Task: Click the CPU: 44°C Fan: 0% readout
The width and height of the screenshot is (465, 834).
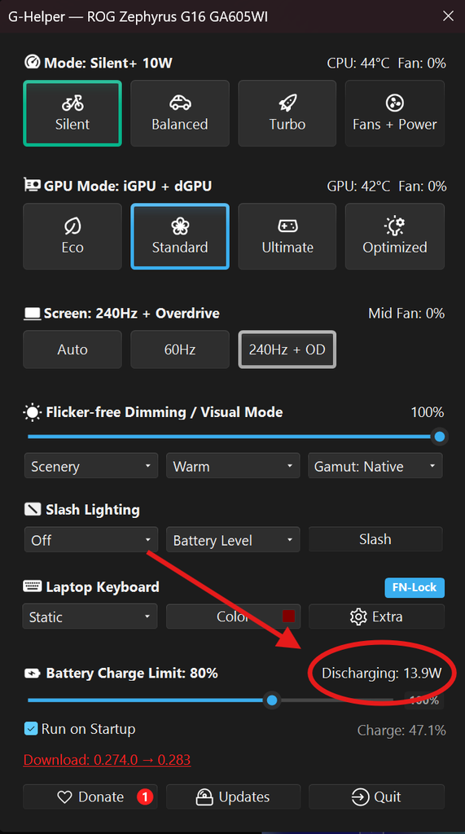Action: coord(386,64)
